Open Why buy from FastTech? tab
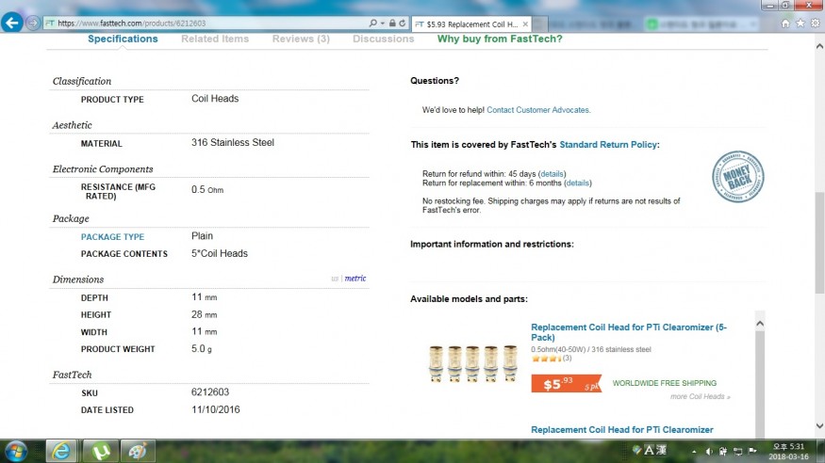825x463 pixels. tap(500, 39)
